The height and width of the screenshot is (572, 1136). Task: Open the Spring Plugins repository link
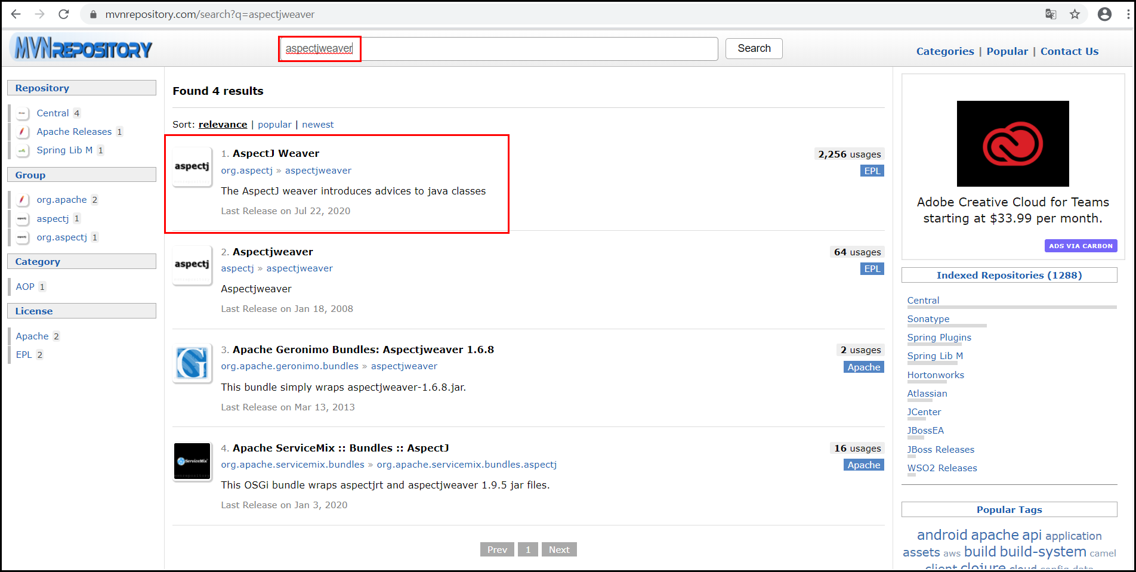coord(939,338)
